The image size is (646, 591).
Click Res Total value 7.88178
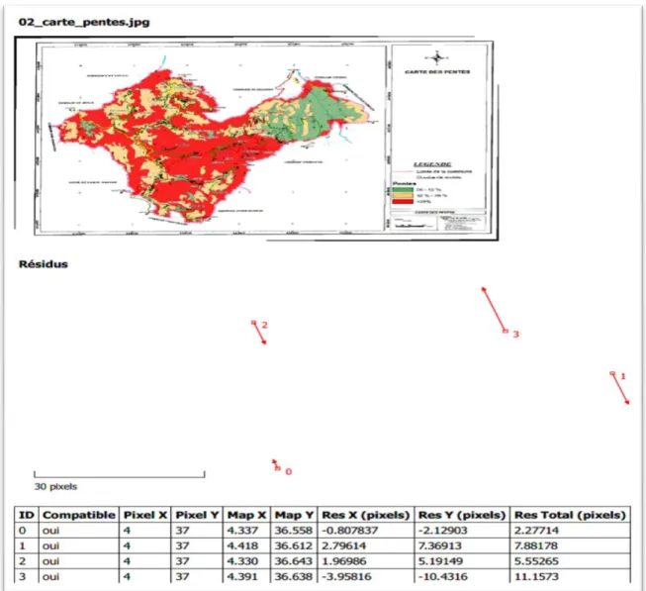point(536,545)
